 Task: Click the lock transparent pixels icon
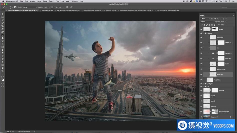click(205, 25)
